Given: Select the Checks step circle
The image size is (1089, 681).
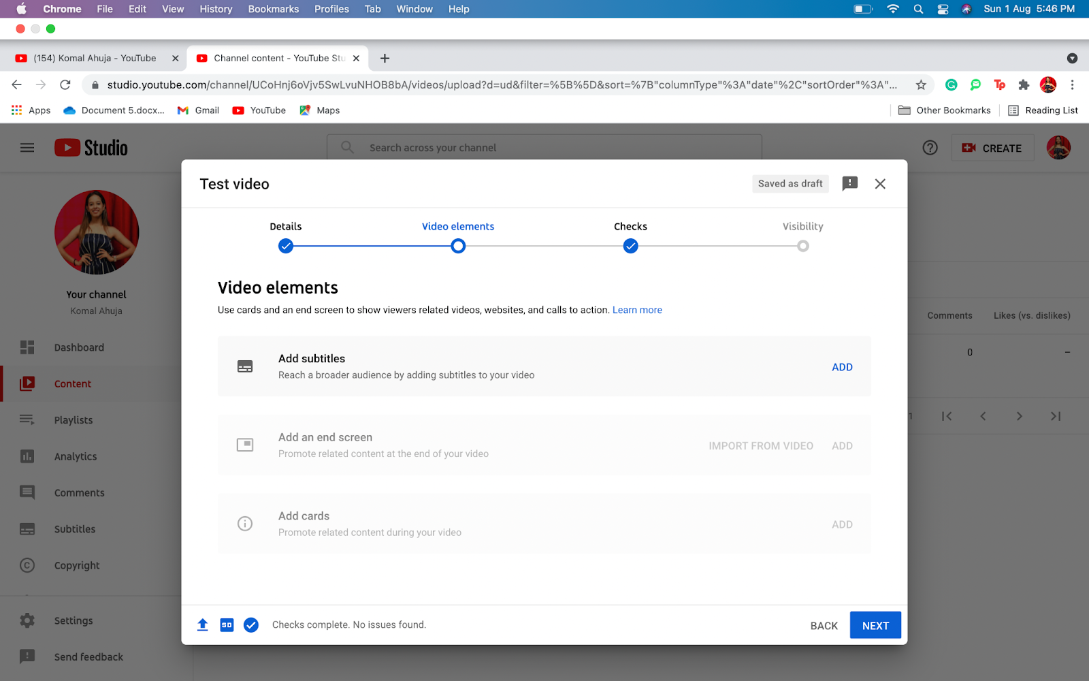Looking at the screenshot, I should pos(631,246).
